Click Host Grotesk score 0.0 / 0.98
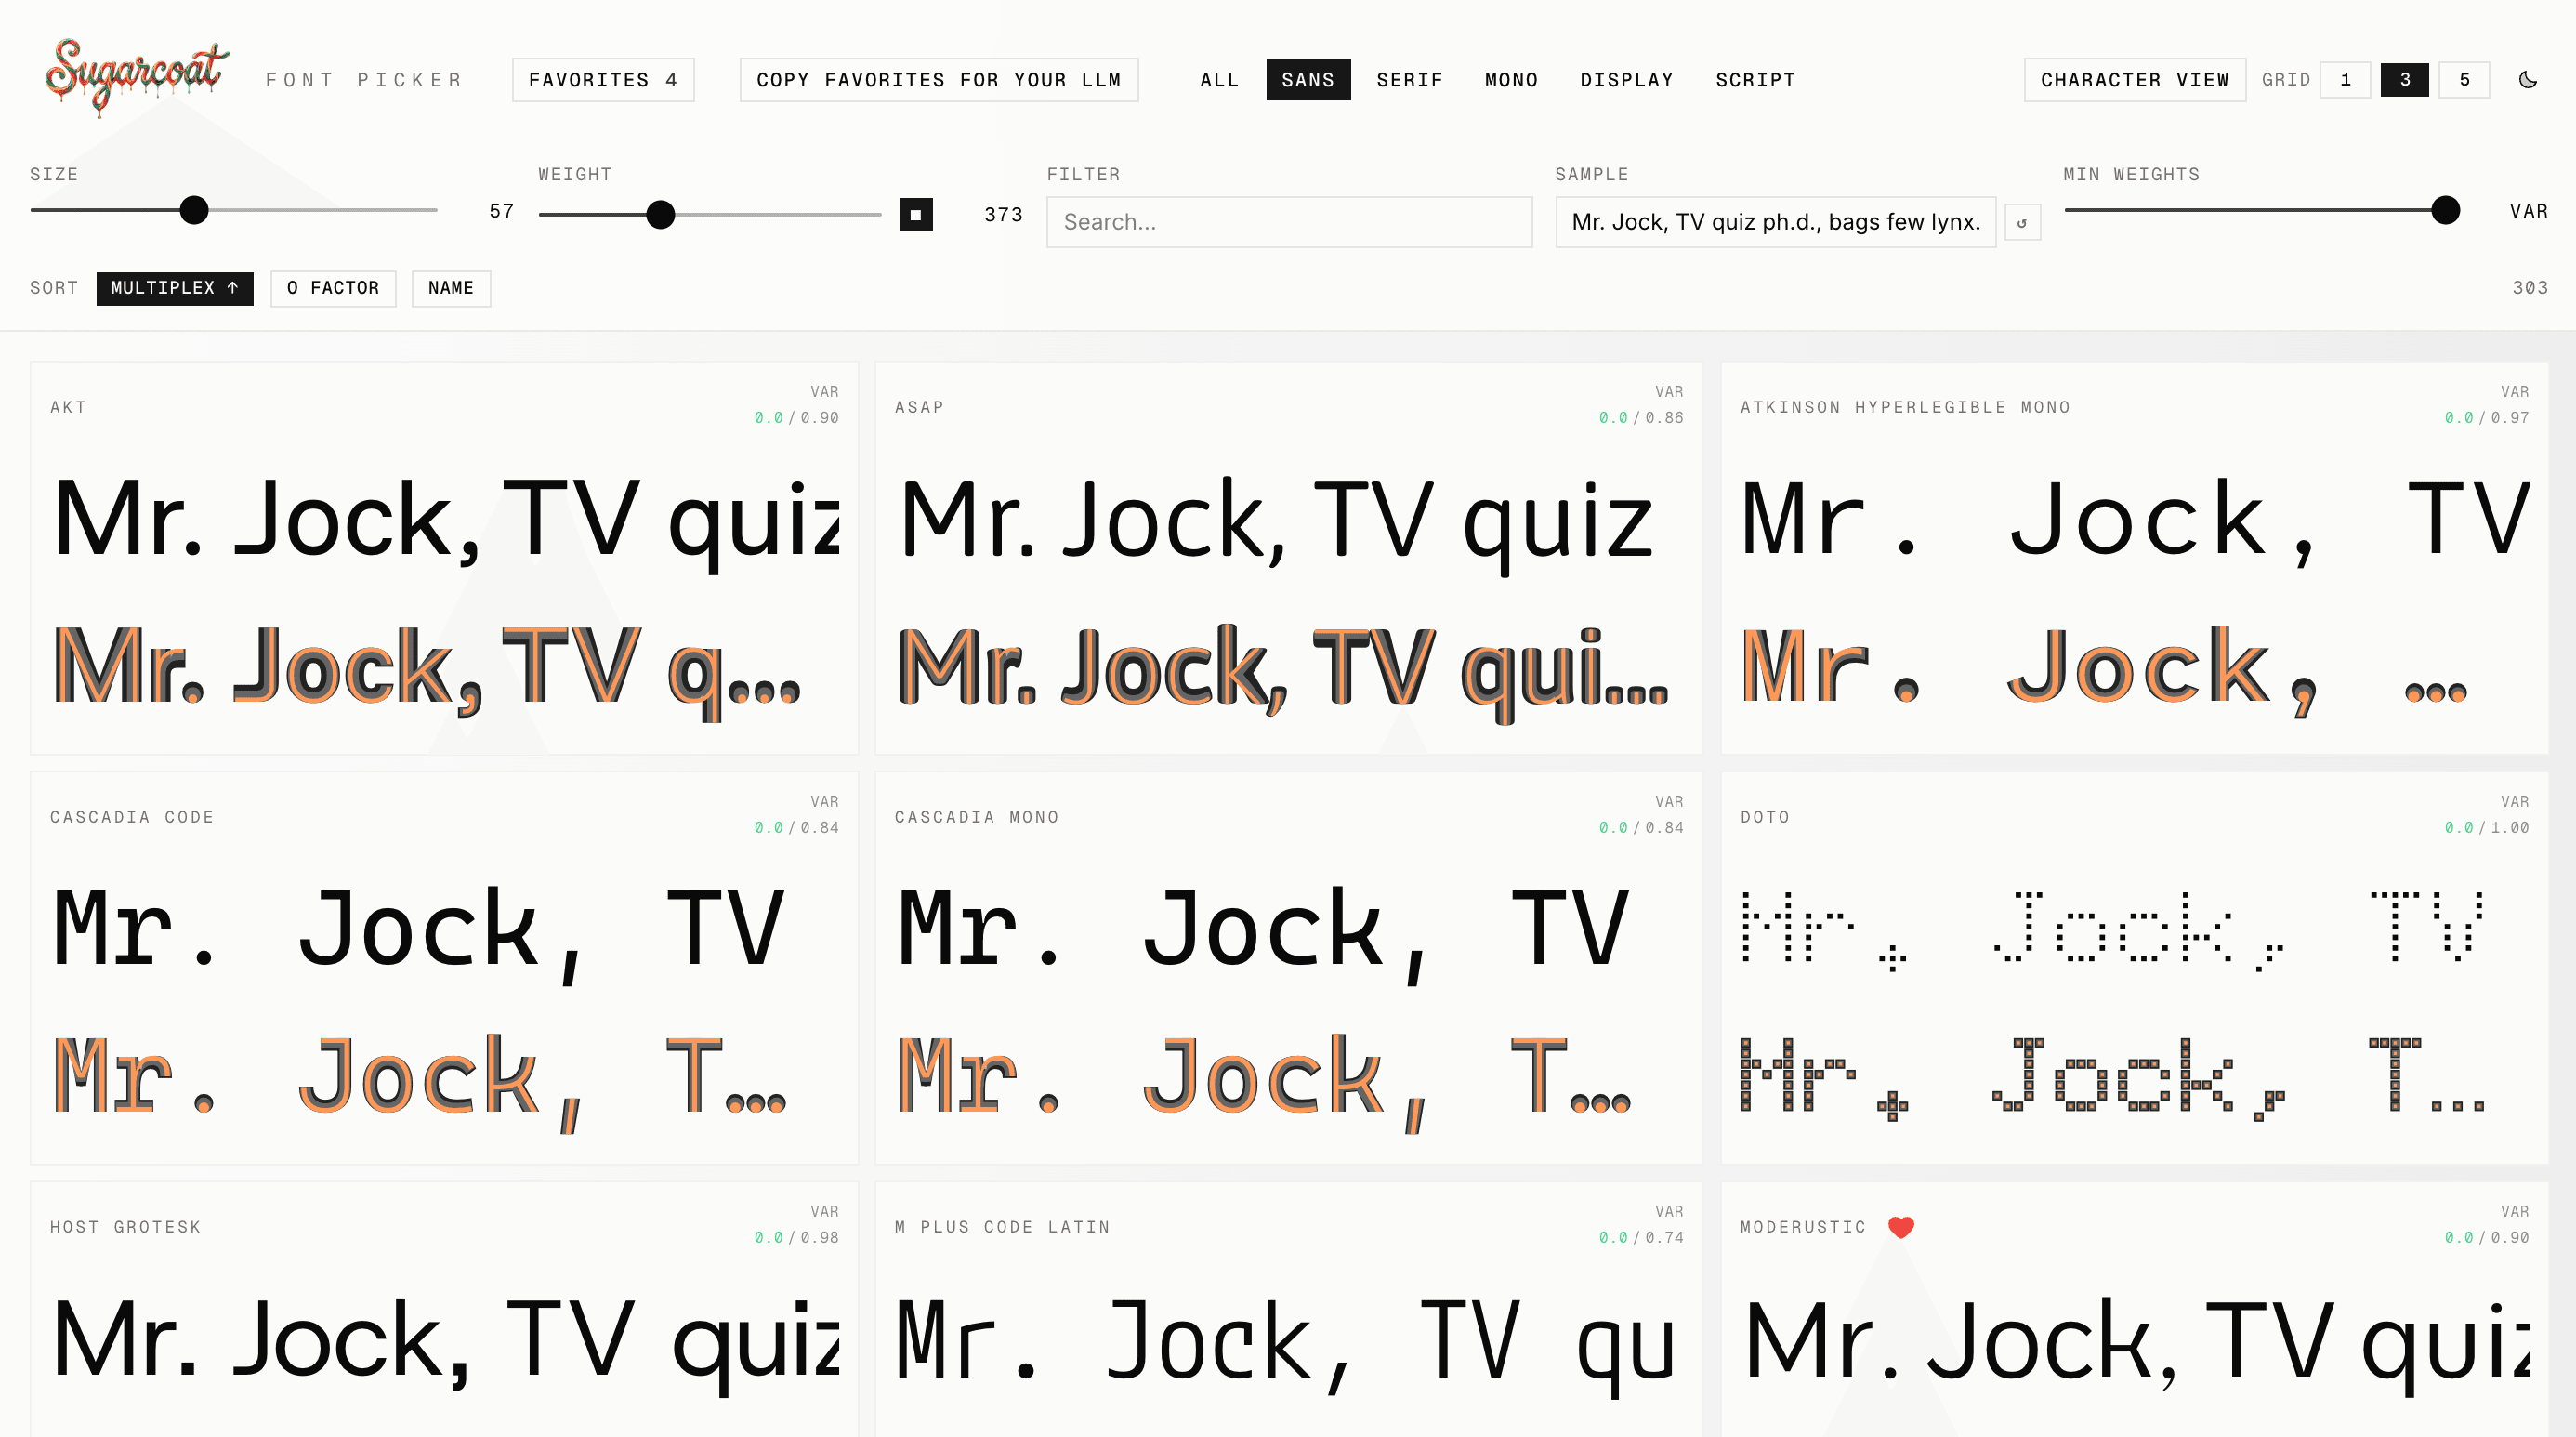Screen dimensions: 2576x1437 point(796,1238)
